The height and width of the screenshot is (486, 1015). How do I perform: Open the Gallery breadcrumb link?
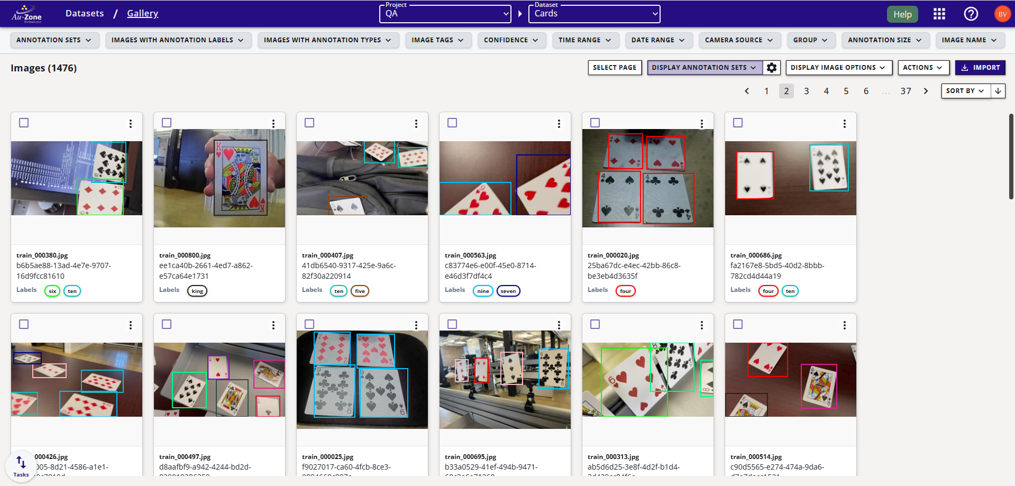coord(142,14)
